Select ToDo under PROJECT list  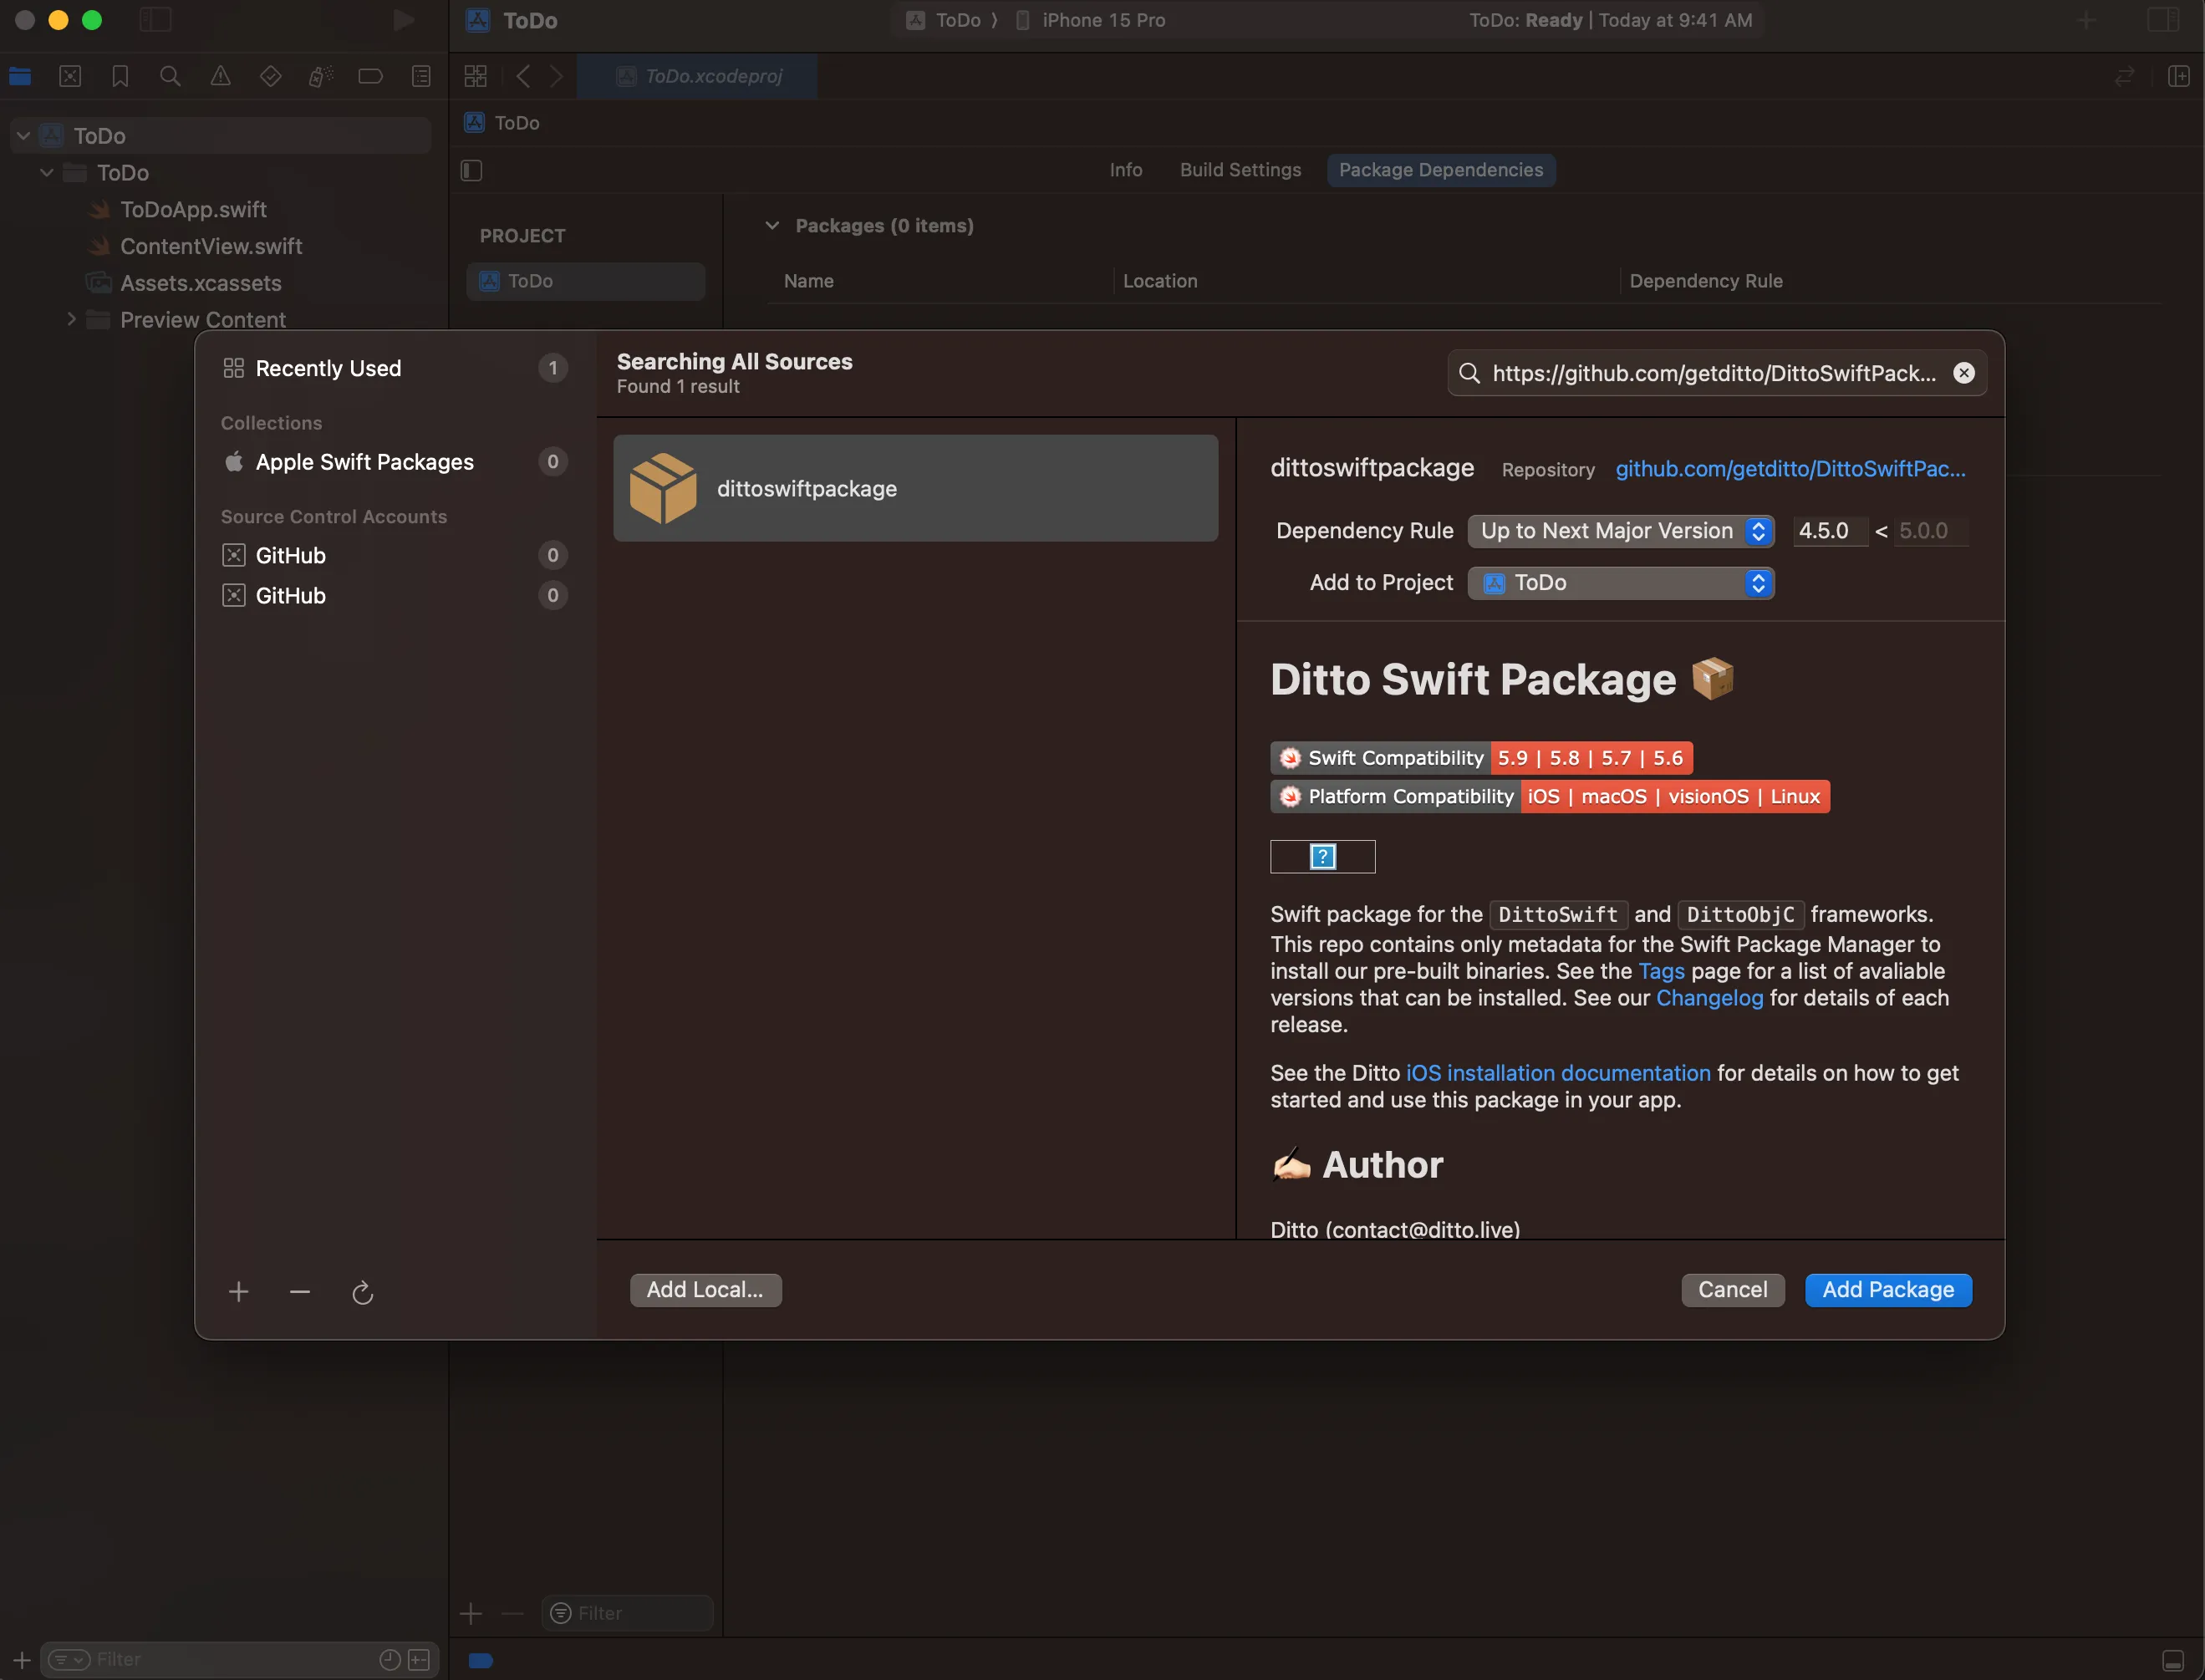point(585,281)
